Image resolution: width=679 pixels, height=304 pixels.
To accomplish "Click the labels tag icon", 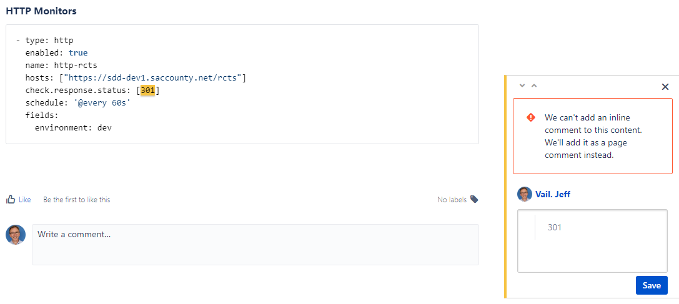I will coord(474,200).
